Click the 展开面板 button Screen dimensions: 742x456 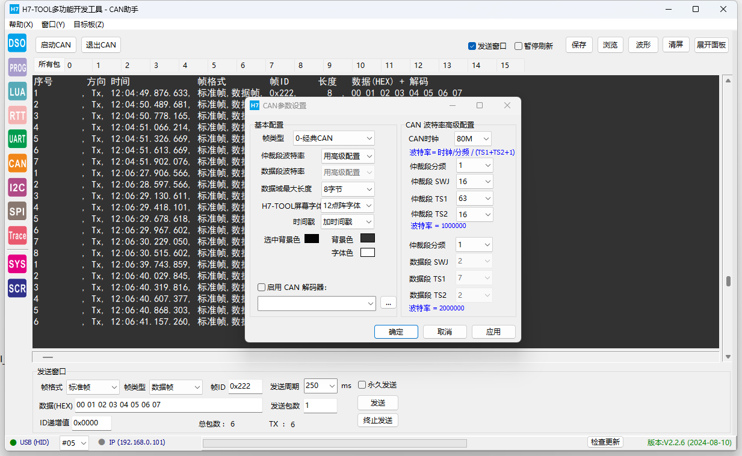711,45
